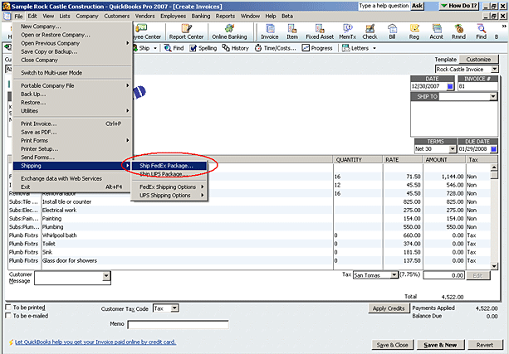Click the Reg register icon
This screenshot has height=354, width=509.
pos(414,32)
